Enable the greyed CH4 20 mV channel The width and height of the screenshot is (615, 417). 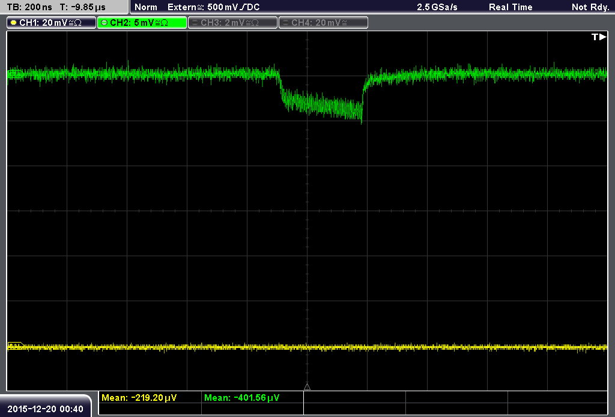click(323, 23)
